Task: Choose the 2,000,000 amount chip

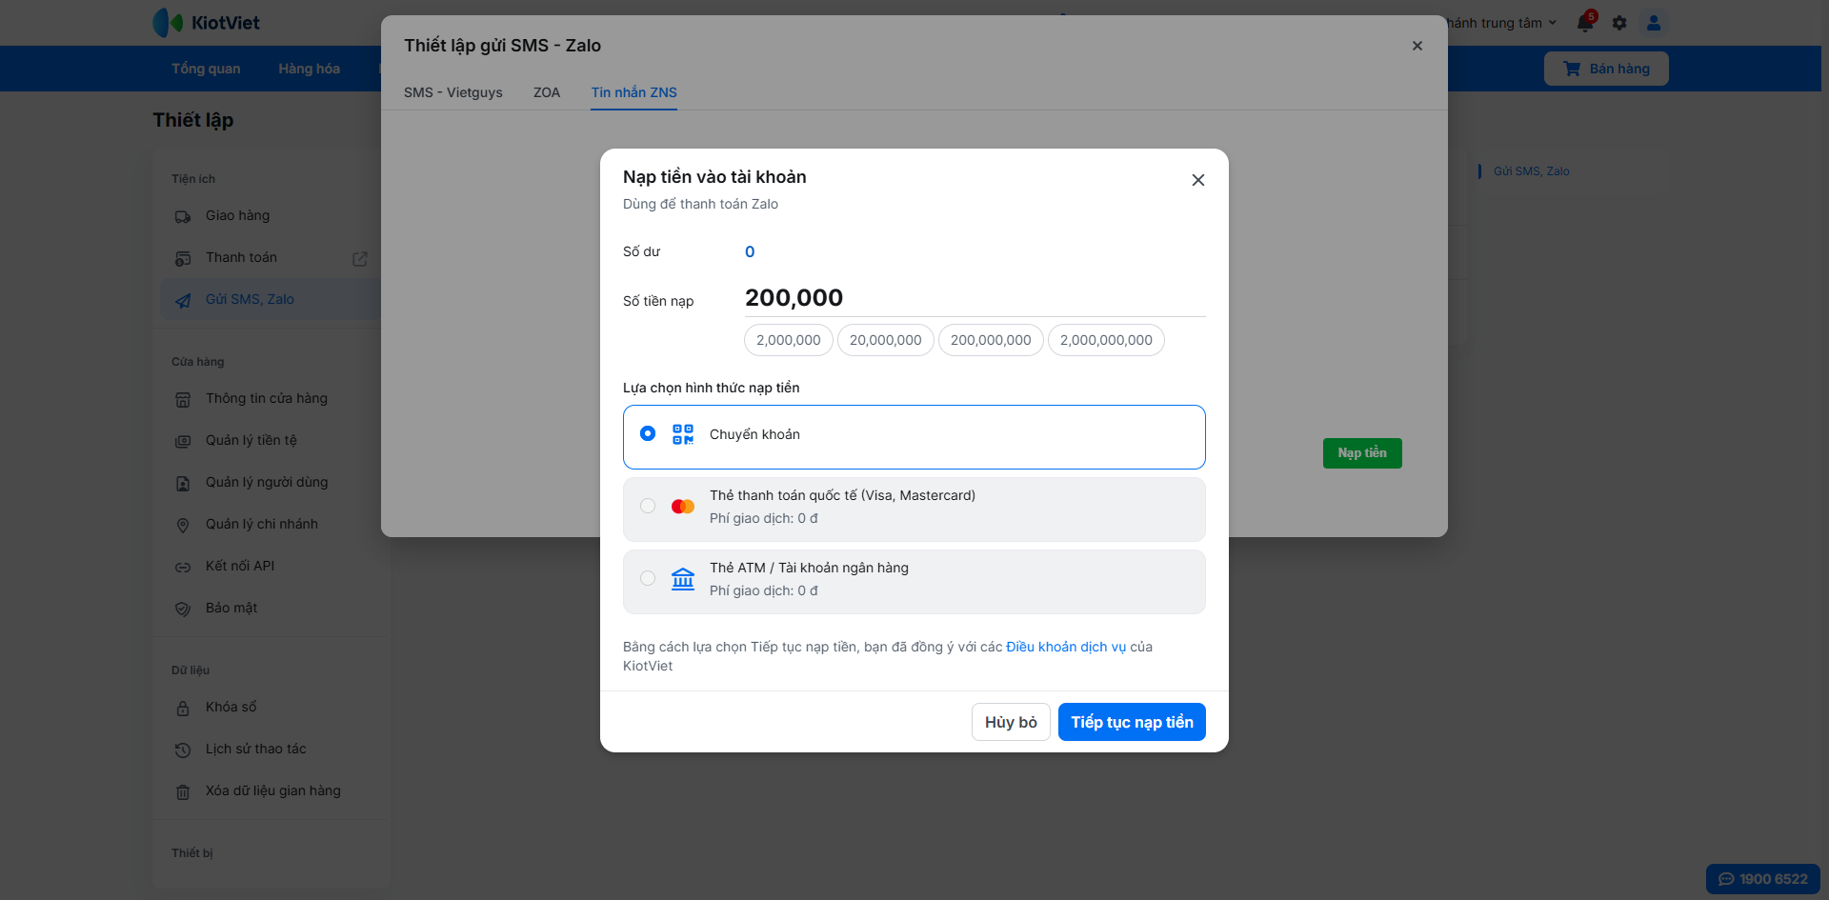Action: 789,340
